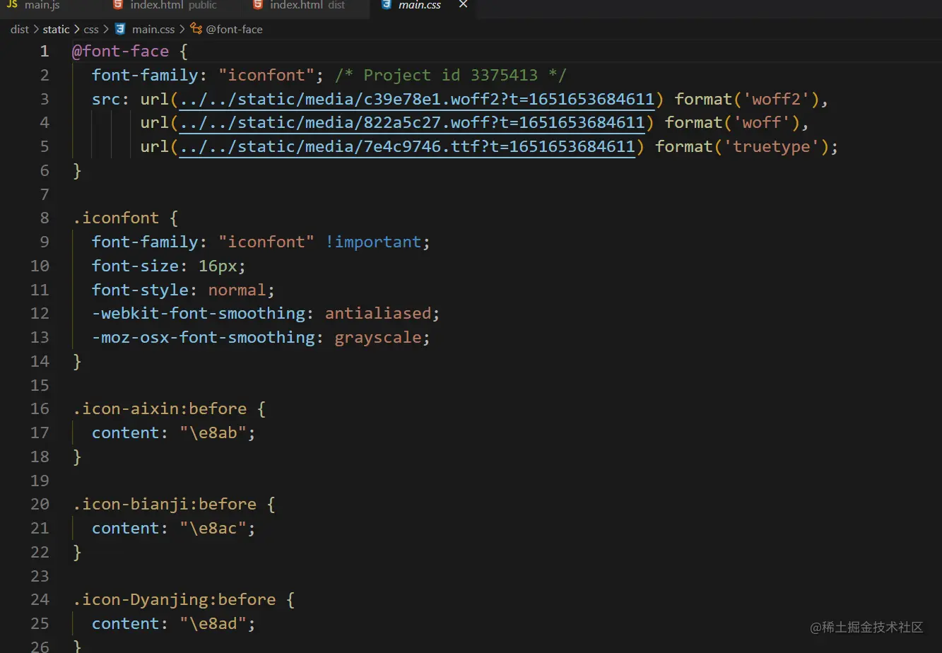Open the css folder breadcrumb
The width and height of the screenshot is (942, 653).
pos(91,29)
